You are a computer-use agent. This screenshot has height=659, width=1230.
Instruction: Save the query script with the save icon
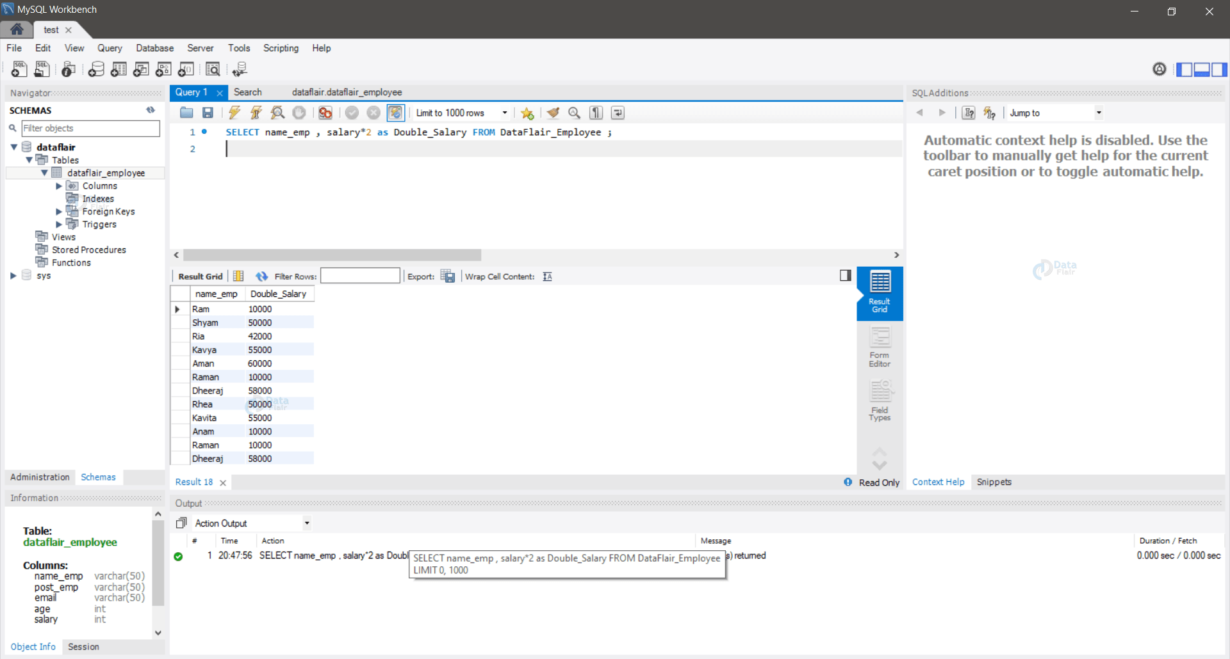click(208, 113)
